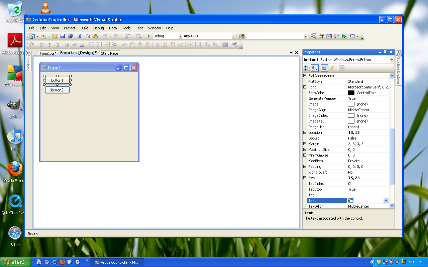
Task: Start debugging with the green play icon
Action: coord(149,36)
